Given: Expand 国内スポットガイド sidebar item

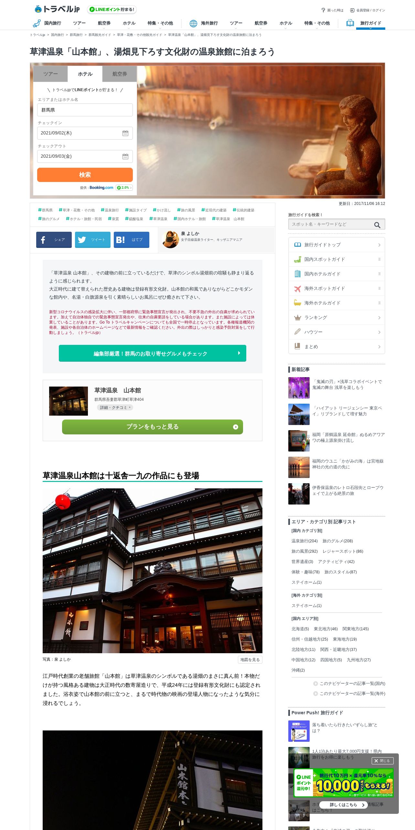Looking at the screenshot, I should click(x=336, y=259).
